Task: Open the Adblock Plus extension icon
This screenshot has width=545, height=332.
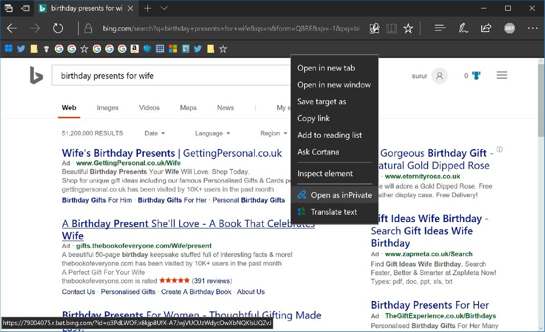Action: click(x=509, y=28)
